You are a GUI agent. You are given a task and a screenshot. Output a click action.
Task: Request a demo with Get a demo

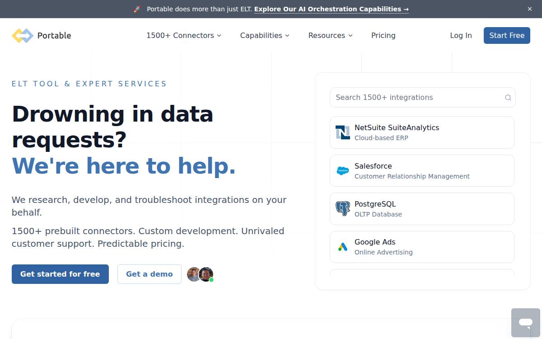tap(150, 274)
